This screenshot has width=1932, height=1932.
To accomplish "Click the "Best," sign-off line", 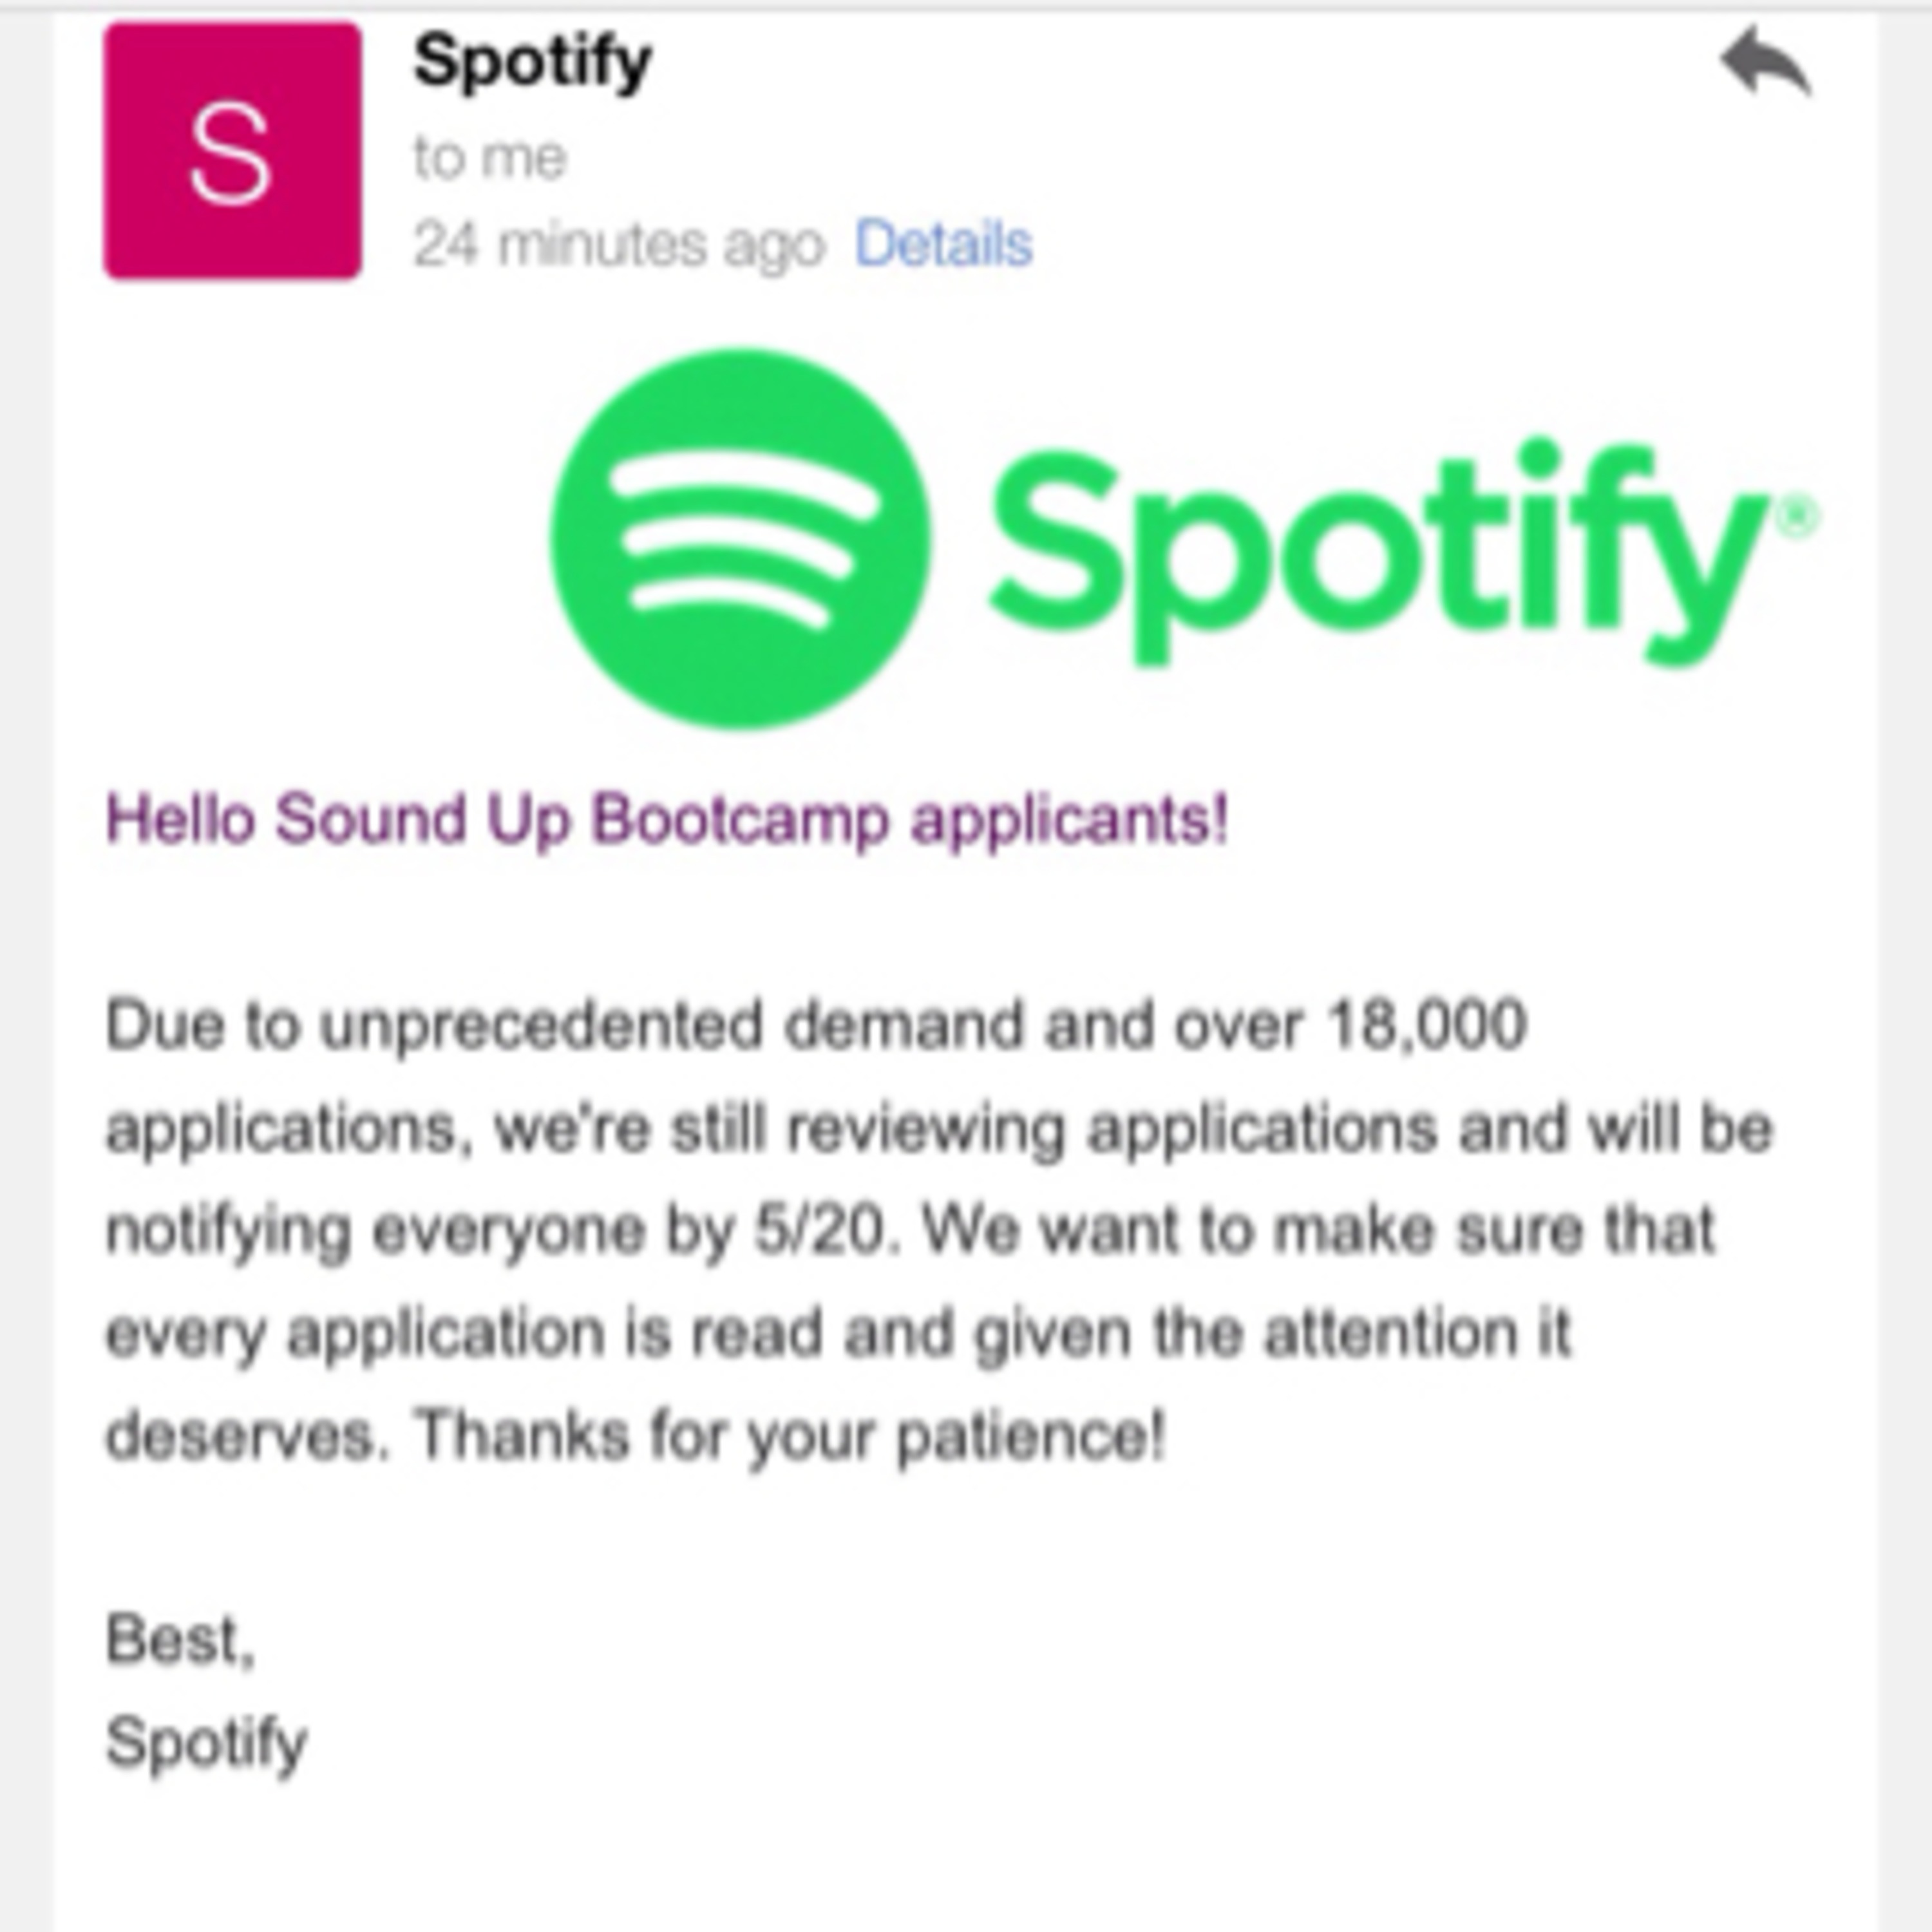I will (x=180, y=1640).
